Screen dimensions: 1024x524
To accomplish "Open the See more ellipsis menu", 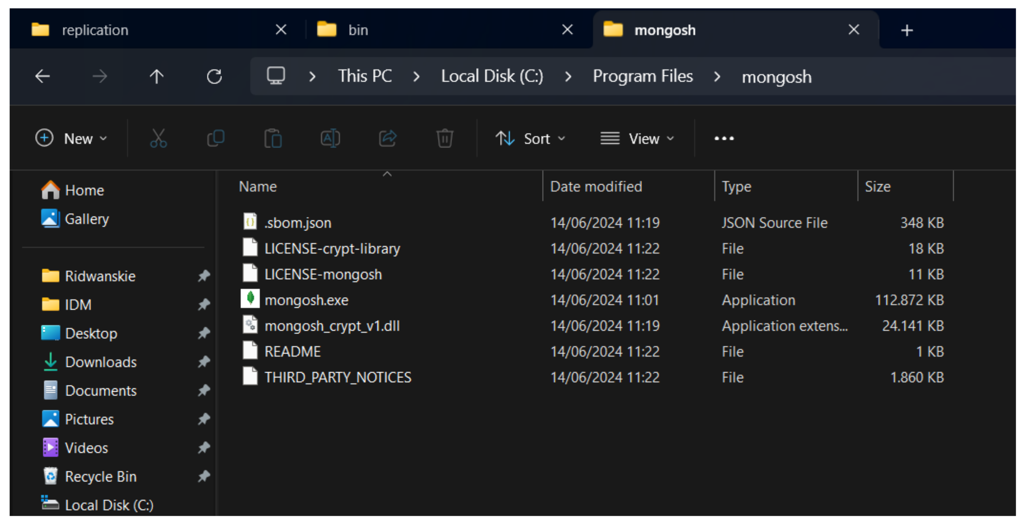I will pyautogui.click(x=724, y=138).
